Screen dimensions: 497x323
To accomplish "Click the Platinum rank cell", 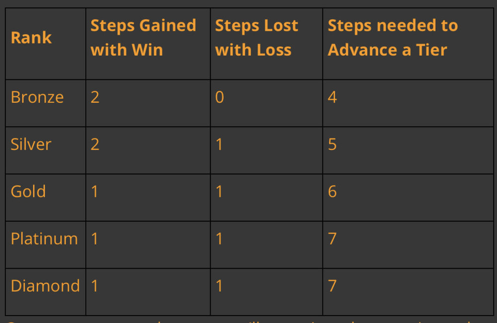I will [x=44, y=239].
